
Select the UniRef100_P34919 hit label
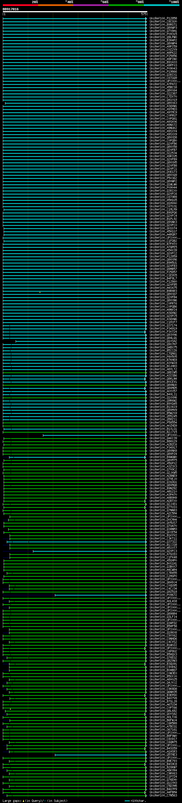pyautogui.click(x=163, y=328)
